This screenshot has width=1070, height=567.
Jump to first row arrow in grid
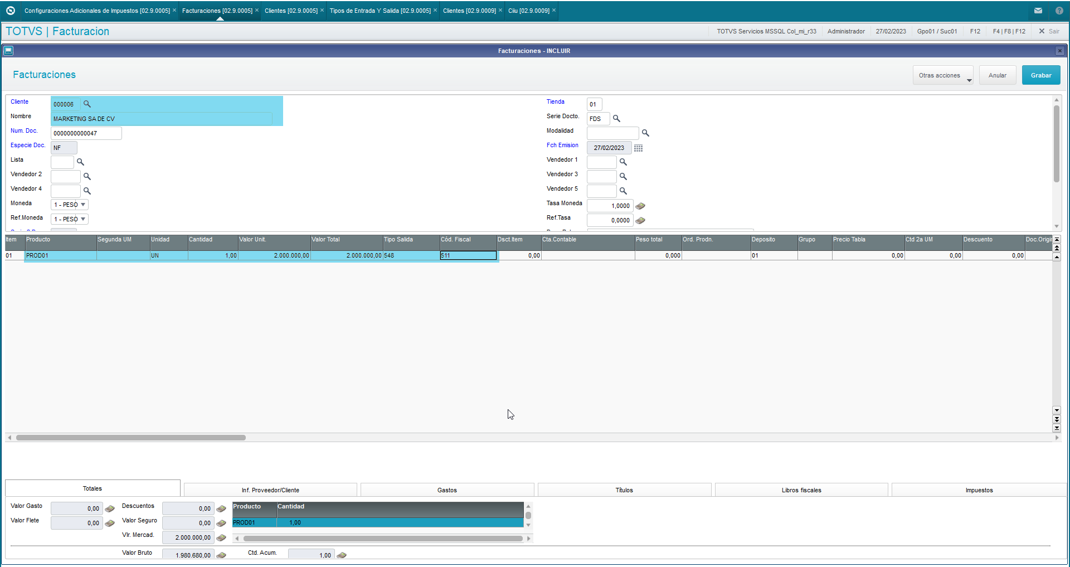click(x=1057, y=240)
